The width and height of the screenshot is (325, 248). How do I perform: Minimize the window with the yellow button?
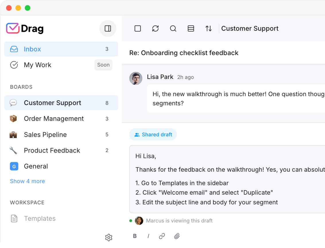(18, 8)
